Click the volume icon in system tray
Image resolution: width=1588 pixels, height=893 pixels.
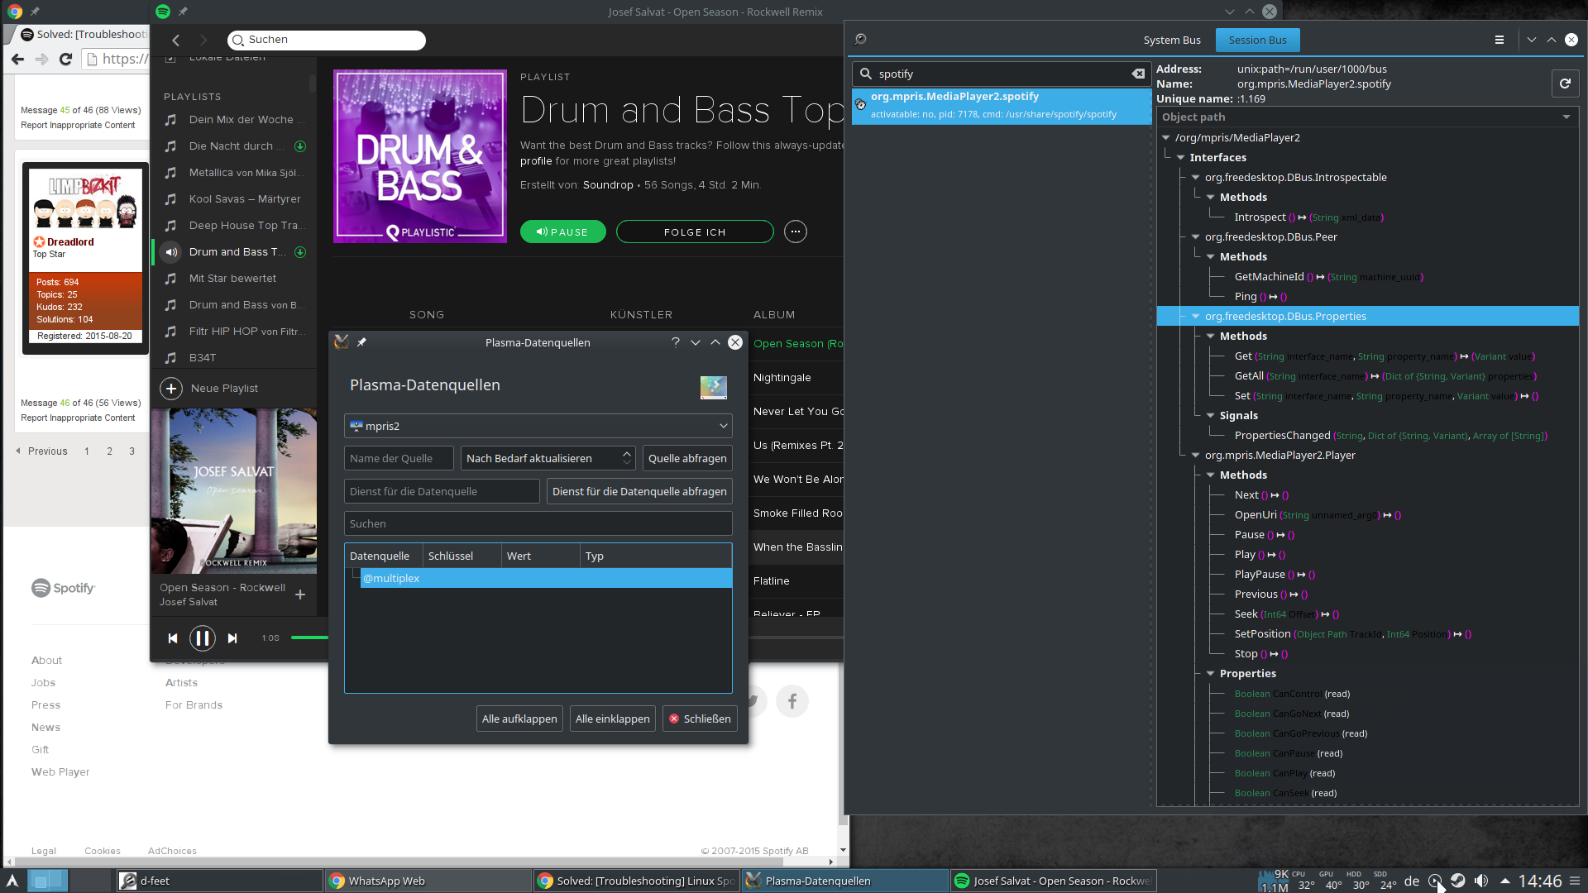[x=1481, y=881]
